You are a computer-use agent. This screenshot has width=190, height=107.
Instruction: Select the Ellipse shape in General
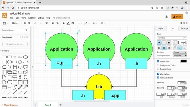[x=26, y=57]
